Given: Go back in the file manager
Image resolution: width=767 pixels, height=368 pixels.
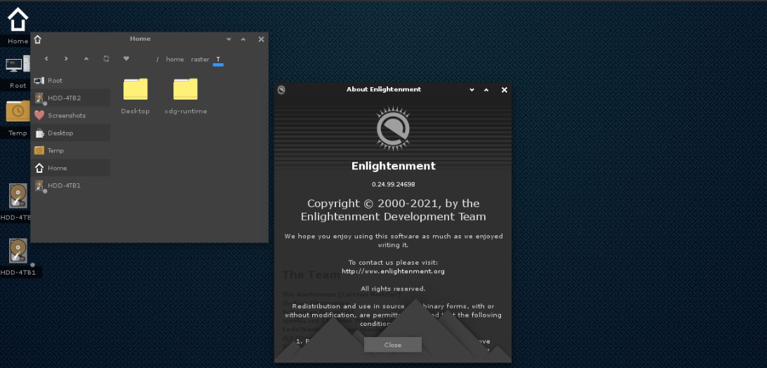Looking at the screenshot, I should pyautogui.click(x=46, y=59).
